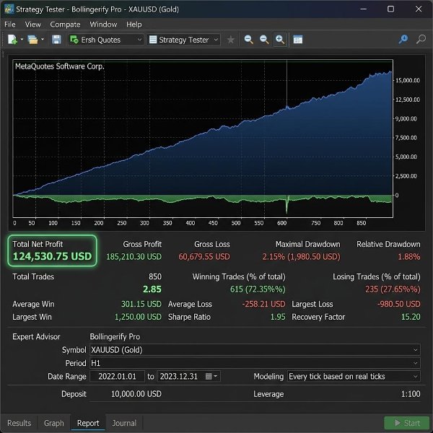This screenshot has height=433, width=433.
Task: Click the app icon in title bar
Action: click(x=9, y=9)
